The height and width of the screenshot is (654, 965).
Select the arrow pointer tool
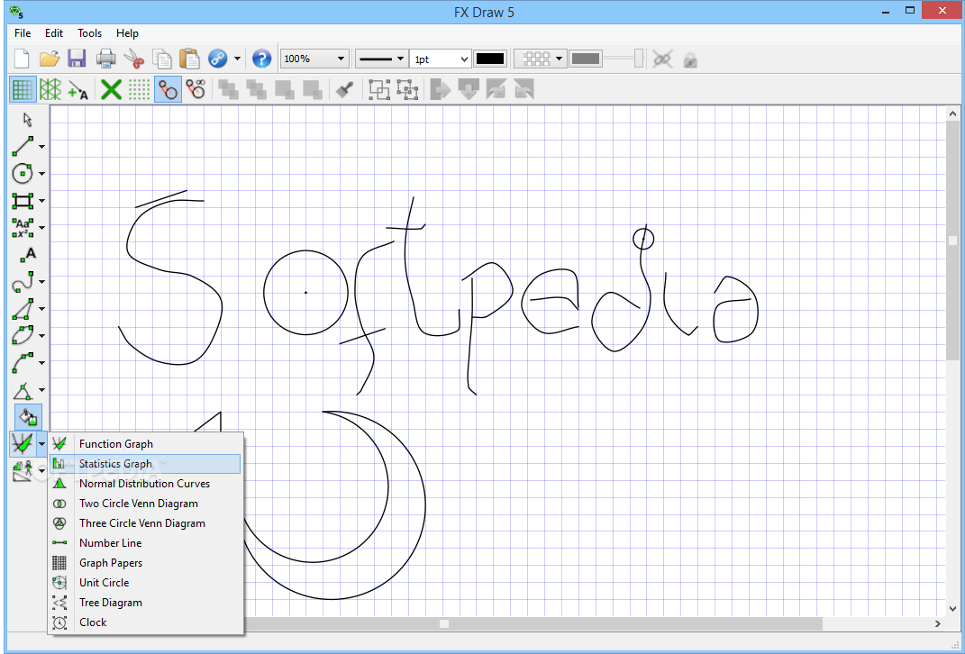click(x=27, y=119)
